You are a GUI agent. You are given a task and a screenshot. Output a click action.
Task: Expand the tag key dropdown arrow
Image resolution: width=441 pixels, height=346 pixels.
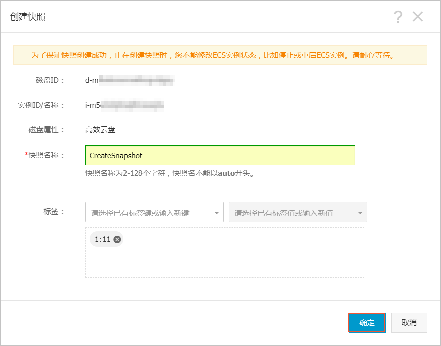click(217, 213)
